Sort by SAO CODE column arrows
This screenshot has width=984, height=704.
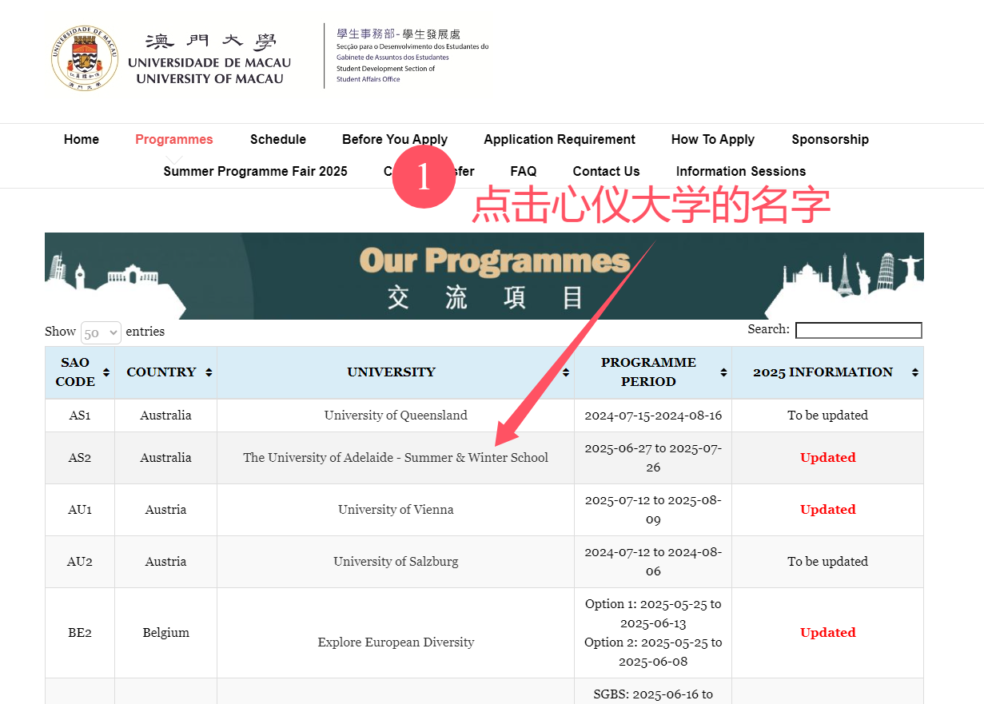coord(106,372)
